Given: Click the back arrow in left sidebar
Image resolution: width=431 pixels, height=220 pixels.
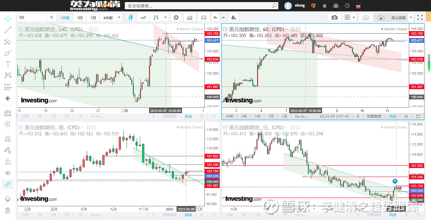Looking at the screenshot, I should pos(8,98).
